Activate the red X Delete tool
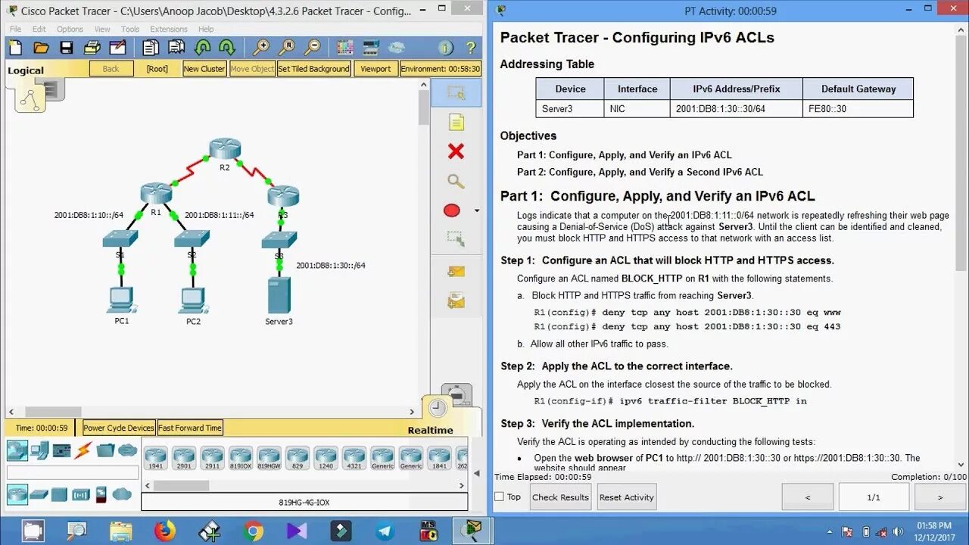This screenshot has height=545, width=969. click(x=456, y=151)
